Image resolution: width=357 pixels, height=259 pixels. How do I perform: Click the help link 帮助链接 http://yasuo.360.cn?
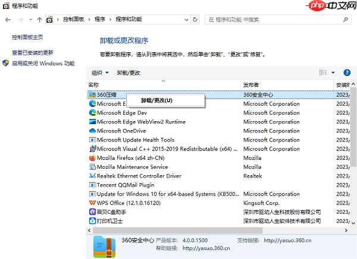(x=206, y=248)
